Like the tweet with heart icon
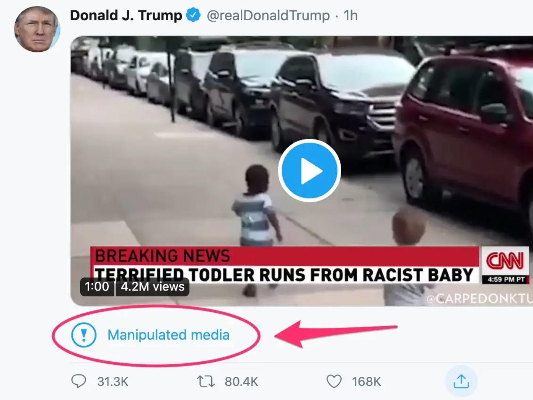This screenshot has height=400, width=533. tap(334, 381)
